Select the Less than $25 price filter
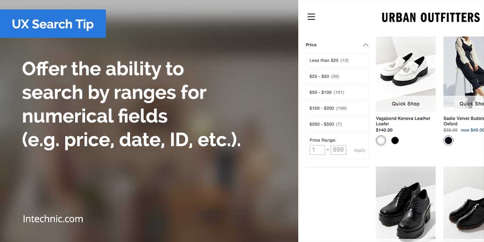Image resolution: width=484 pixels, height=242 pixels. click(337, 60)
